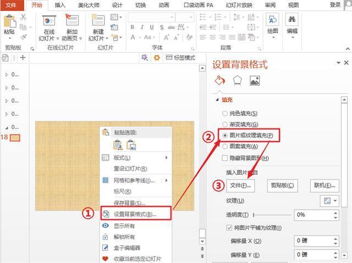Screen dimensions: 352x263
Task: Click the 登录 sign-in link
Action: click(x=335, y=5)
